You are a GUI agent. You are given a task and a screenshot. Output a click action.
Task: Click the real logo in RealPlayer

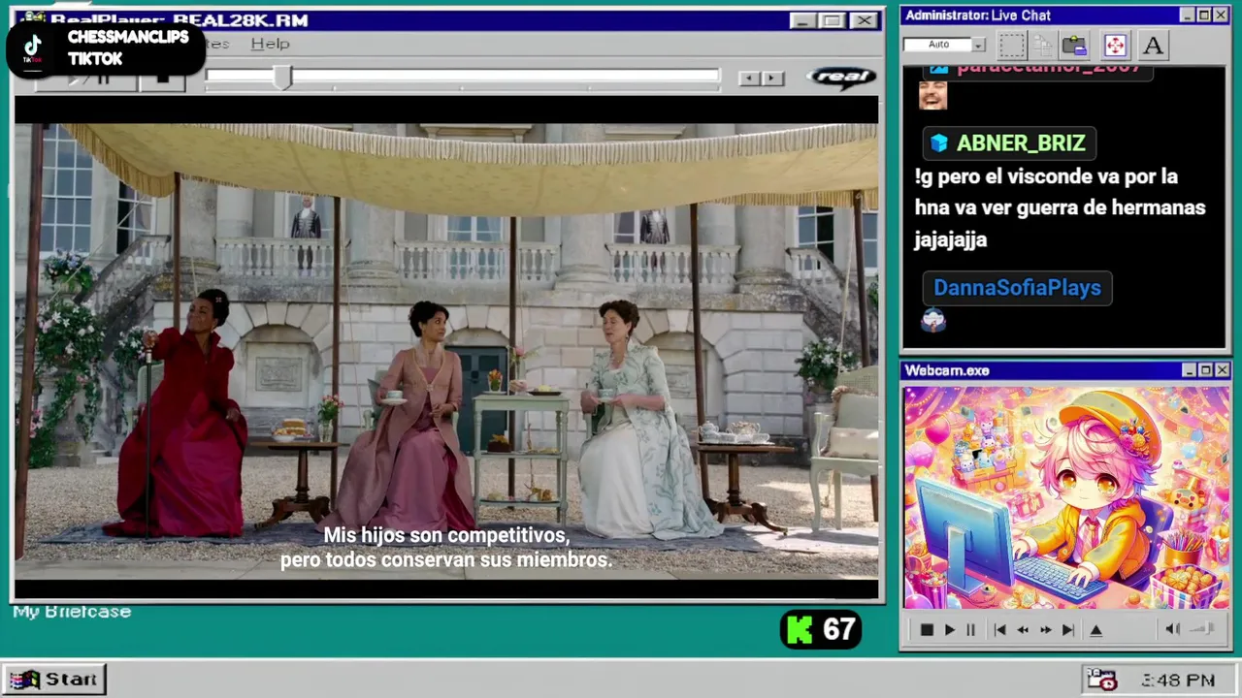click(x=841, y=78)
